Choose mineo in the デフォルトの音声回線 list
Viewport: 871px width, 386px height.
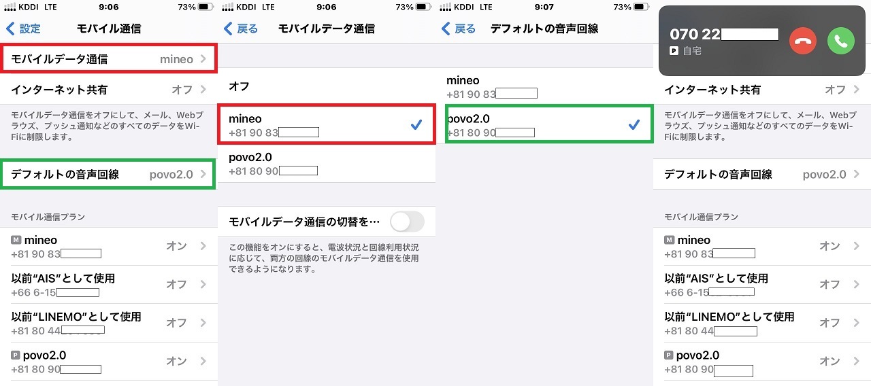click(x=544, y=86)
